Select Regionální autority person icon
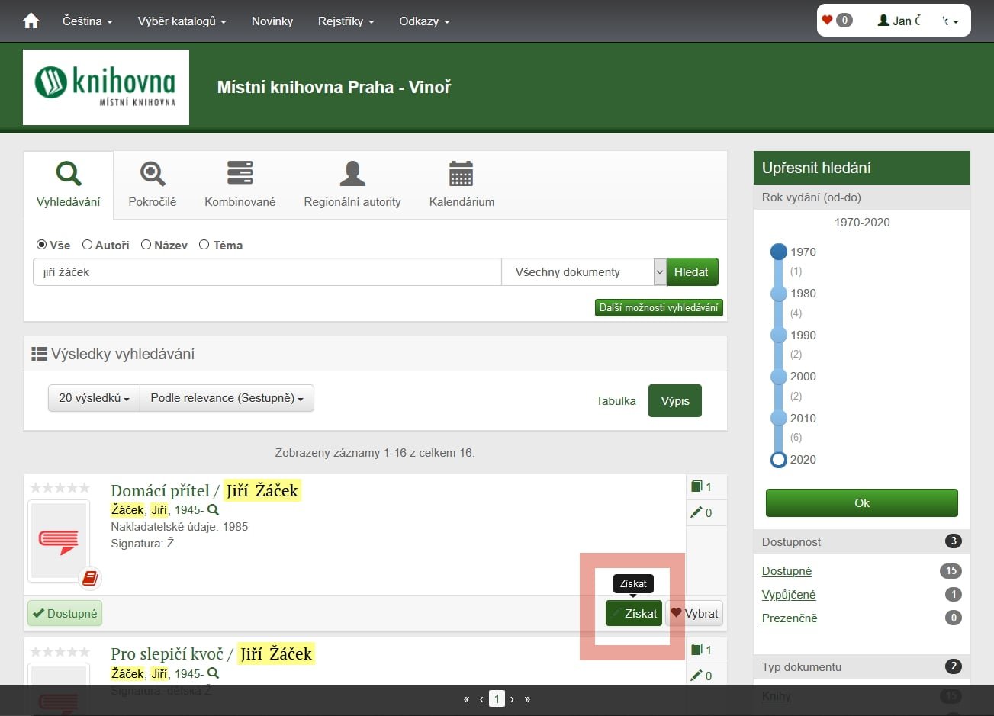 (x=352, y=174)
